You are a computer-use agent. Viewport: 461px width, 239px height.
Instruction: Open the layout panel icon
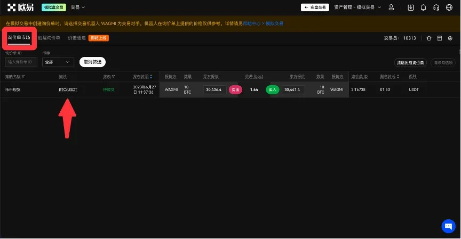(x=439, y=38)
